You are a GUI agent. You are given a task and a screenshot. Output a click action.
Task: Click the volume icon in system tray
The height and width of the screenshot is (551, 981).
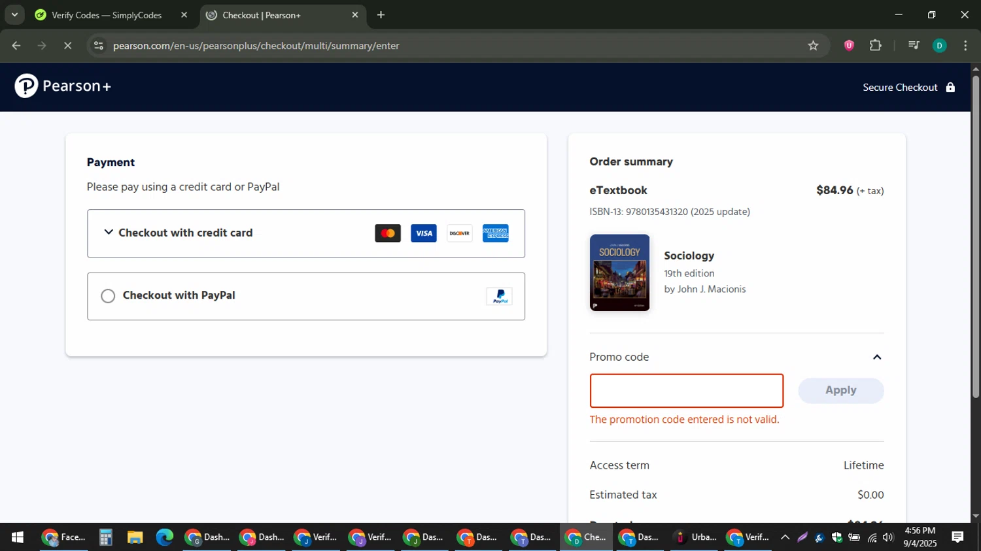pyautogui.click(x=887, y=537)
